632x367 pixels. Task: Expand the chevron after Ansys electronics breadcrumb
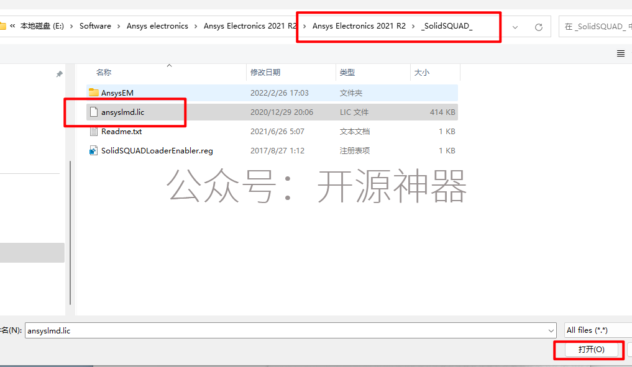pos(196,26)
